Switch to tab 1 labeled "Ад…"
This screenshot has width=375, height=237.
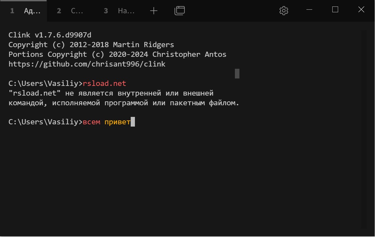[26, 11]
